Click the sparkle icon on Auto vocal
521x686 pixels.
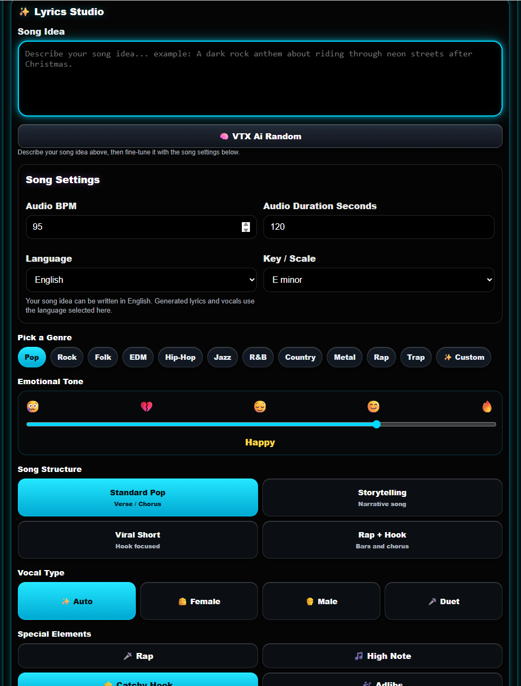tap(65, 601)
